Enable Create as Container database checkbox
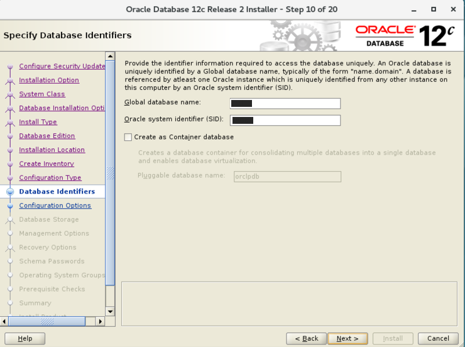Screen dimensions: 465x347 click(x=128, y=137)
